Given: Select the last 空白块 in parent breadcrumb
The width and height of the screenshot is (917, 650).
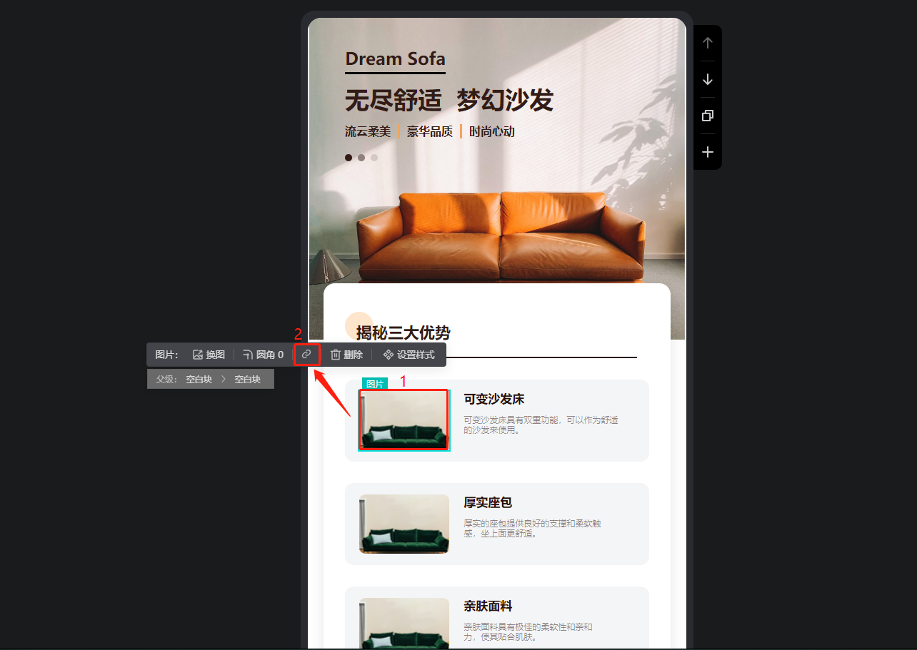Looking at the screenshot, I should point(247,380).
